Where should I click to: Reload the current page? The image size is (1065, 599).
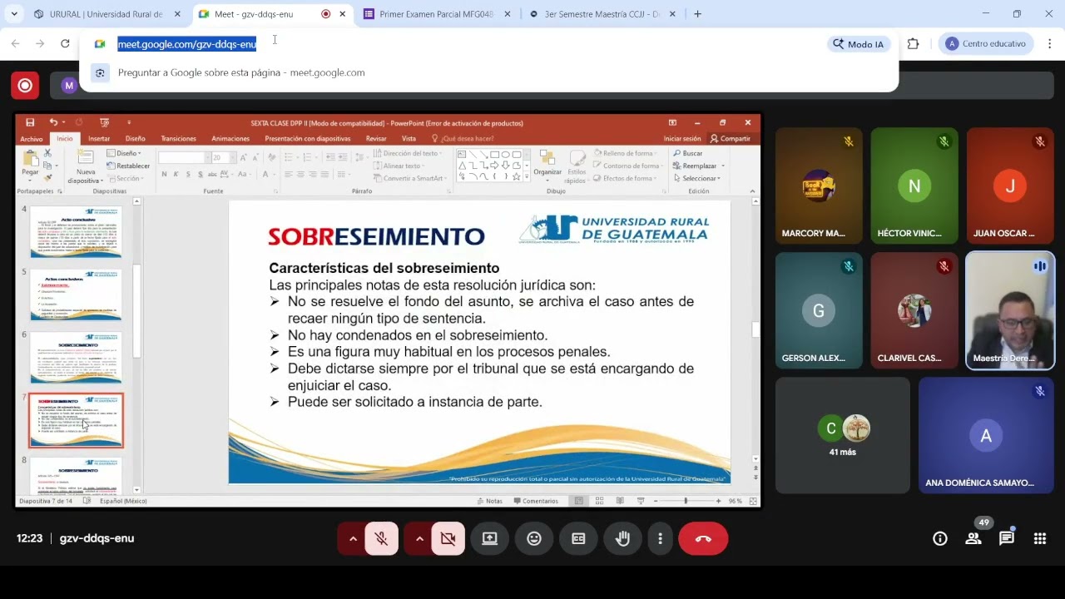coord(65,43)
